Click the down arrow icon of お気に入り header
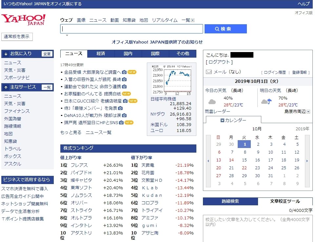Viewport: 318px width, 242px height. 6,54
